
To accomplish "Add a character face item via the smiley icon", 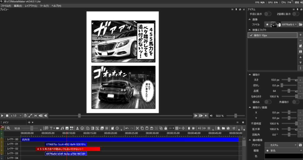I will 82,128.
